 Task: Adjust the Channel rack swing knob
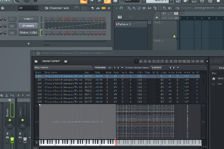coord(76,8)
